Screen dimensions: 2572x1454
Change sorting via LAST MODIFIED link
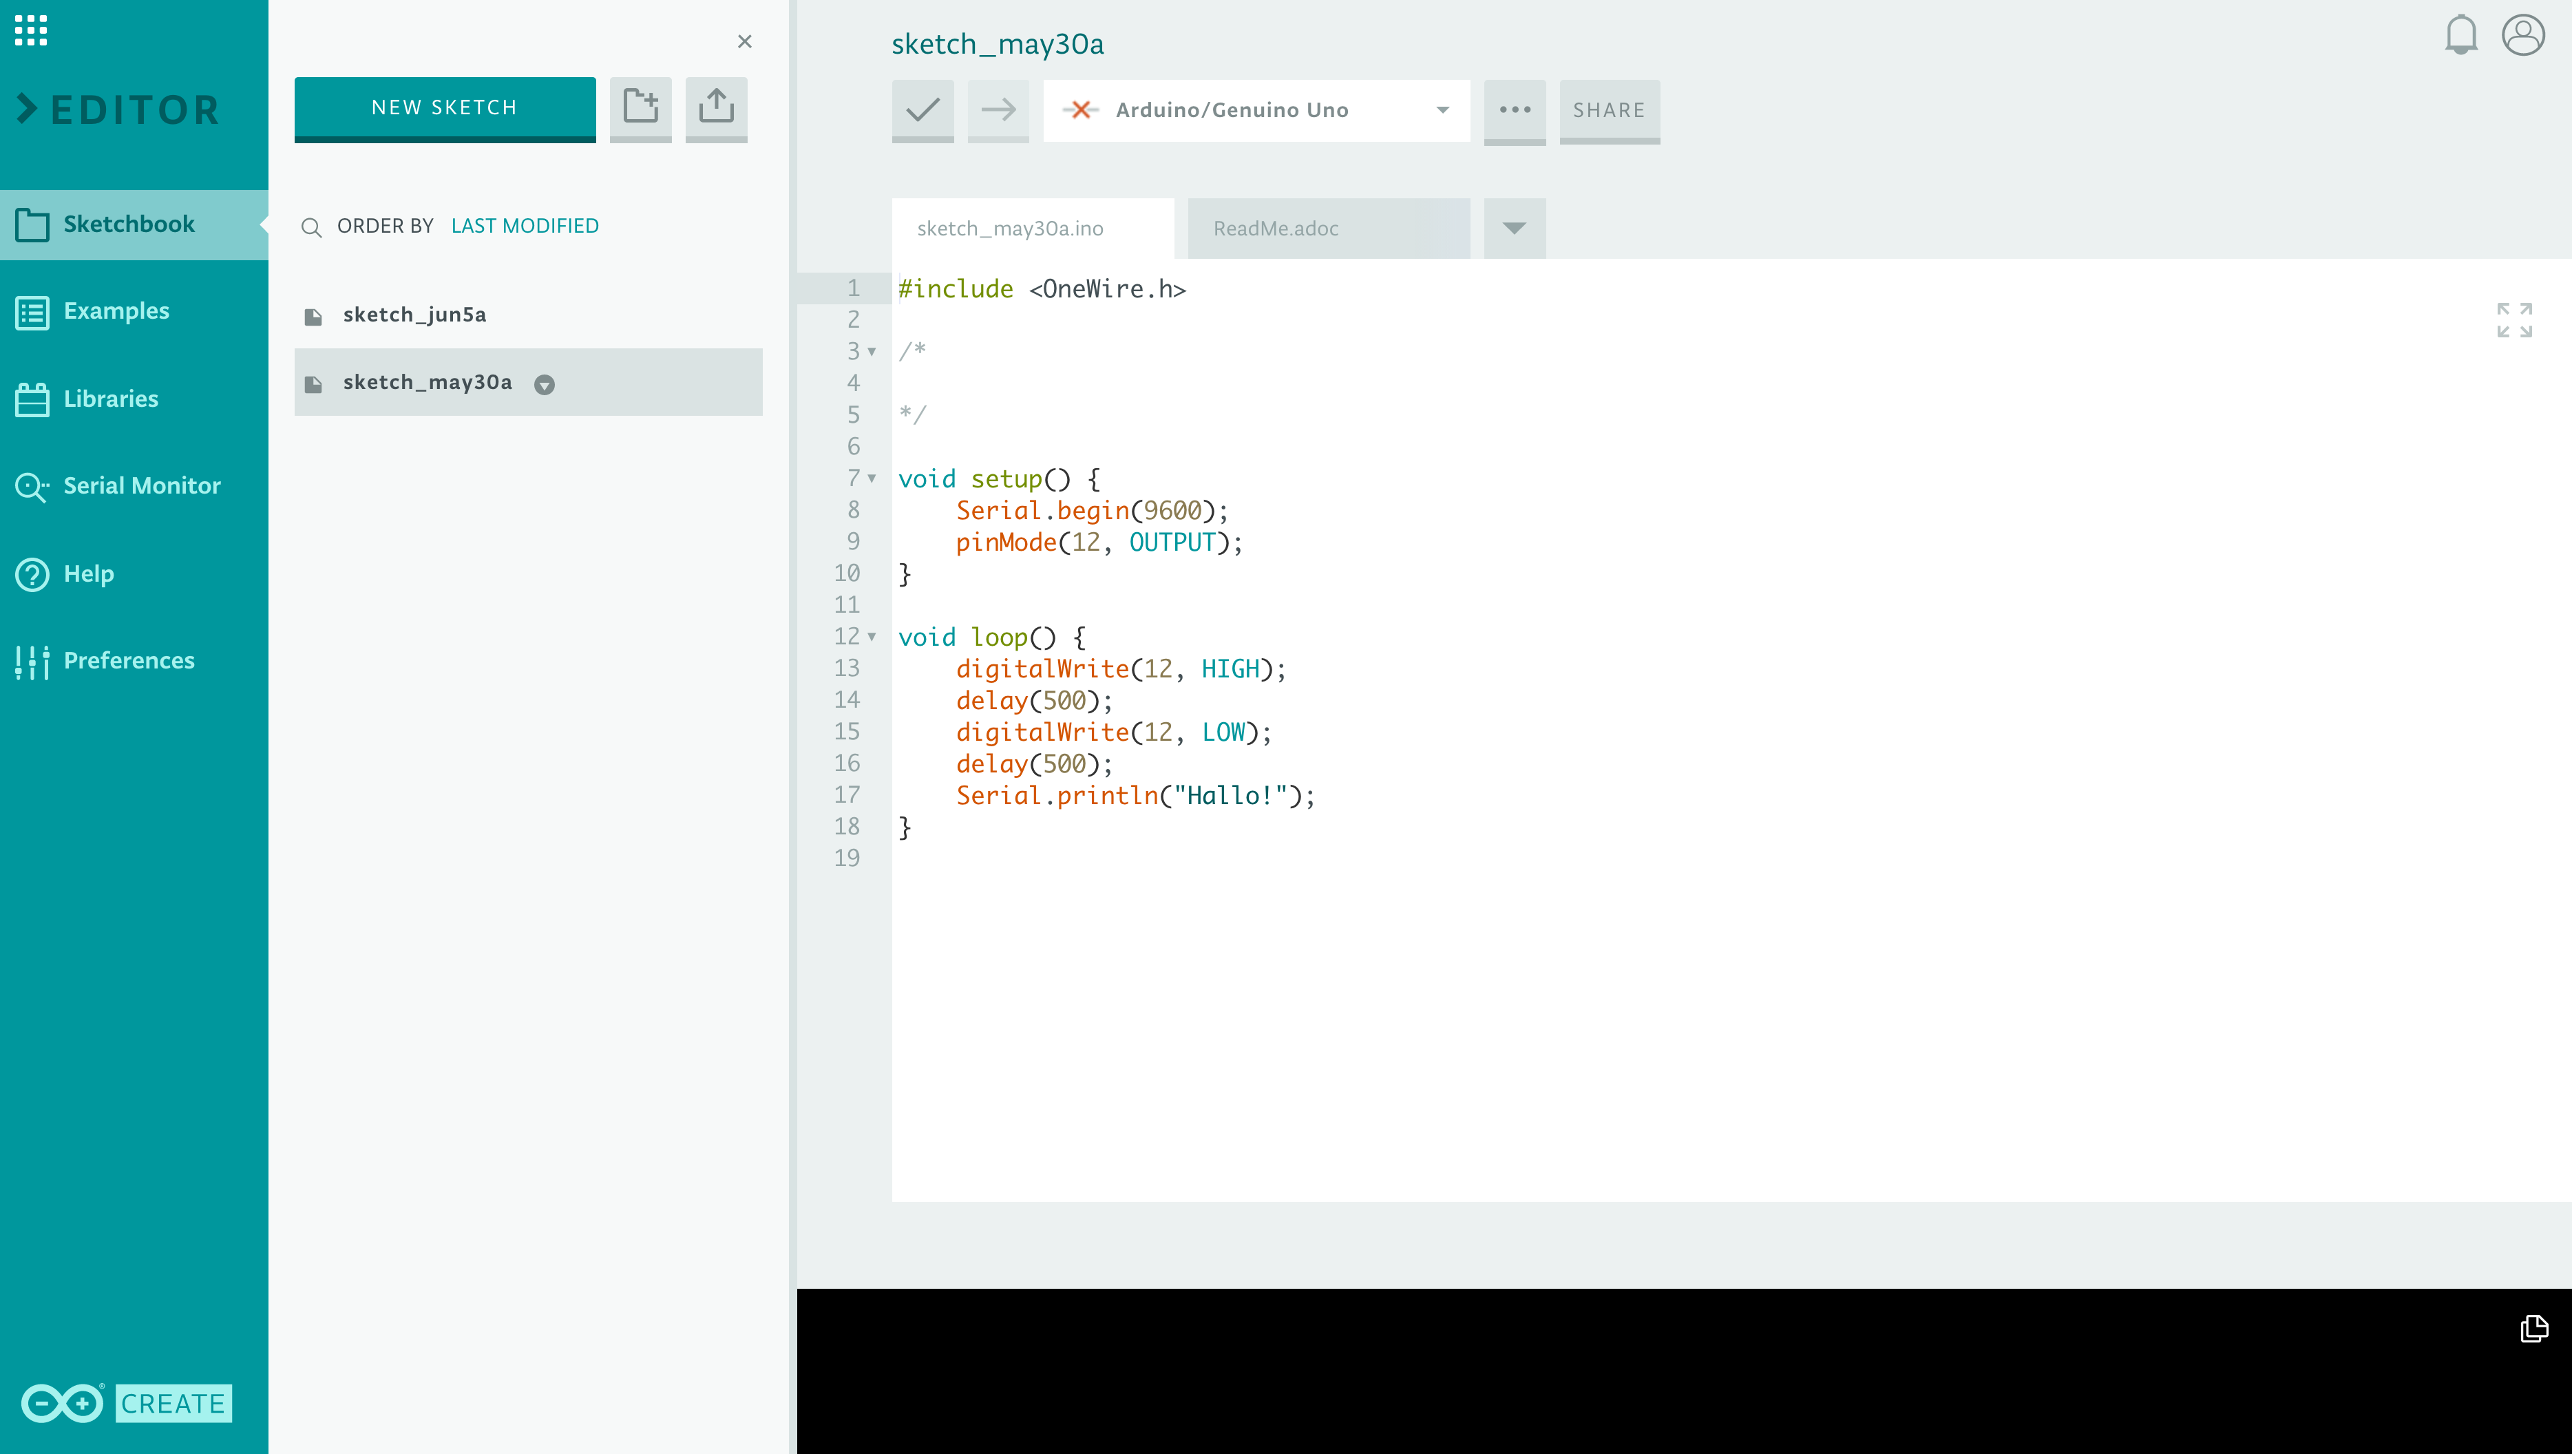524,226
